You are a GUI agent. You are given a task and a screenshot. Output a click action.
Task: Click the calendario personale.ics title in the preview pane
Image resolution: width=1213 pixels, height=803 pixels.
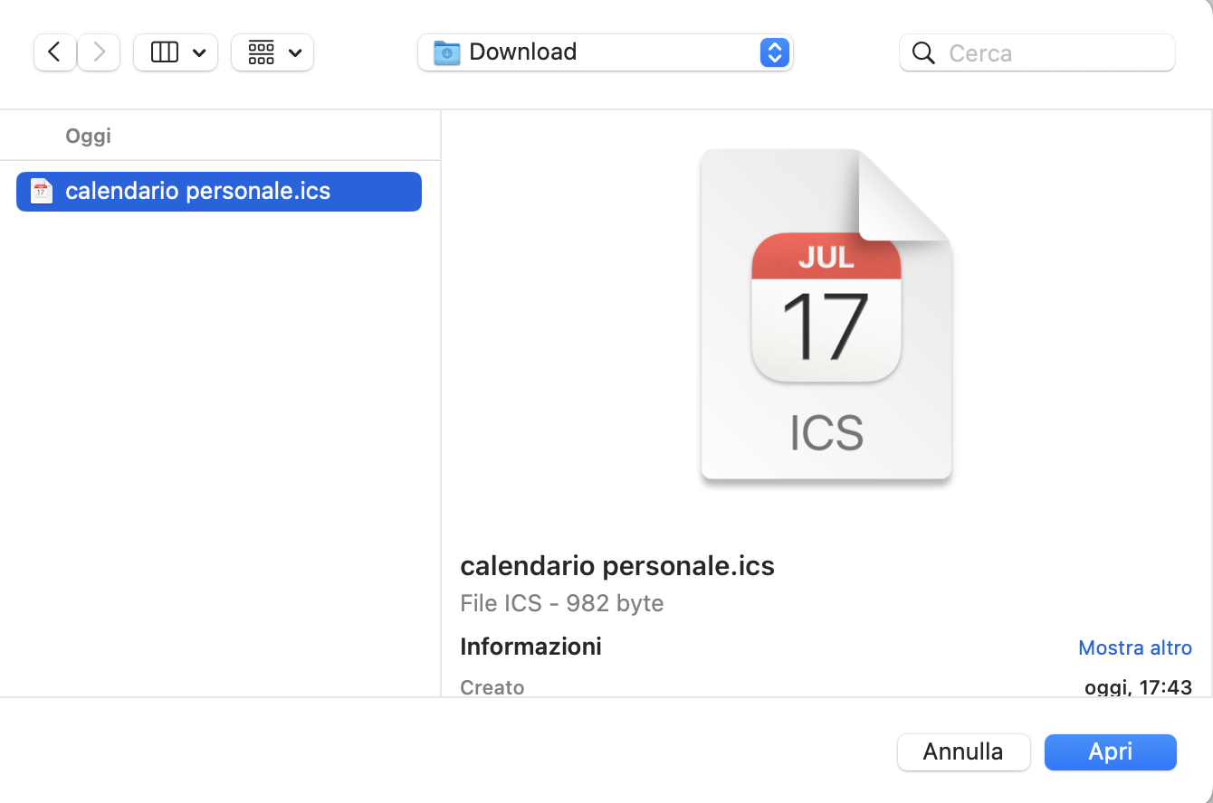pyautogui.click(x=617, y=566)
